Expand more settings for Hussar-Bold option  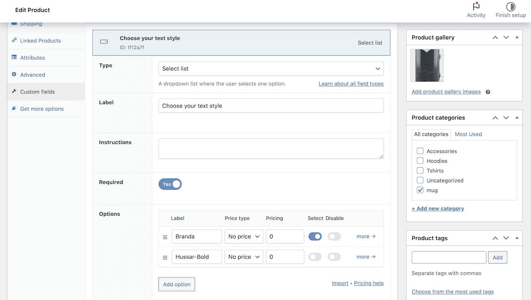(366, 257)
